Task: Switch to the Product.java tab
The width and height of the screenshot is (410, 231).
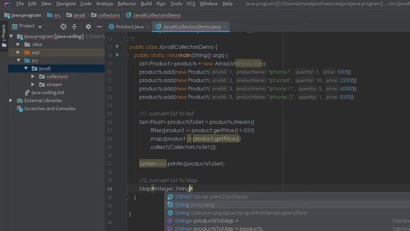Action: [129, 26]
